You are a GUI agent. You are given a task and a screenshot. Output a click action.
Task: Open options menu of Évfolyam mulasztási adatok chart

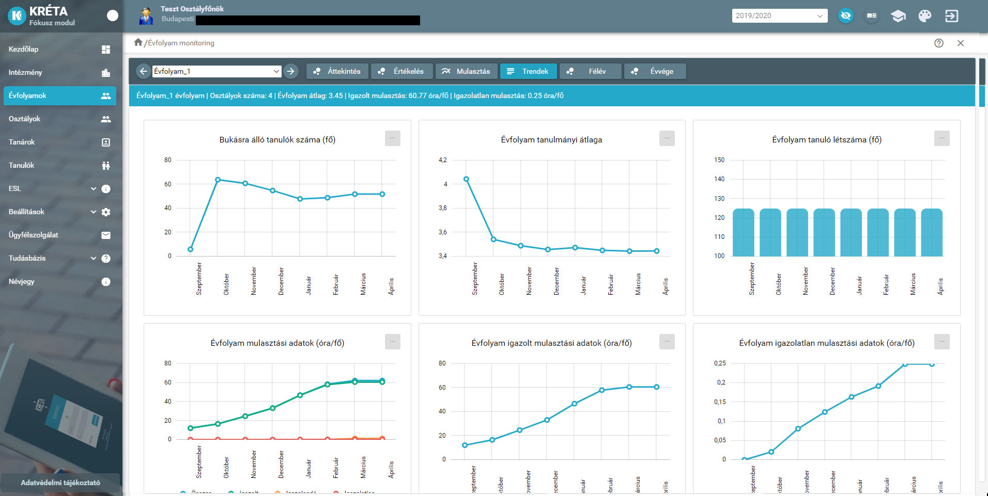[393, 342]
